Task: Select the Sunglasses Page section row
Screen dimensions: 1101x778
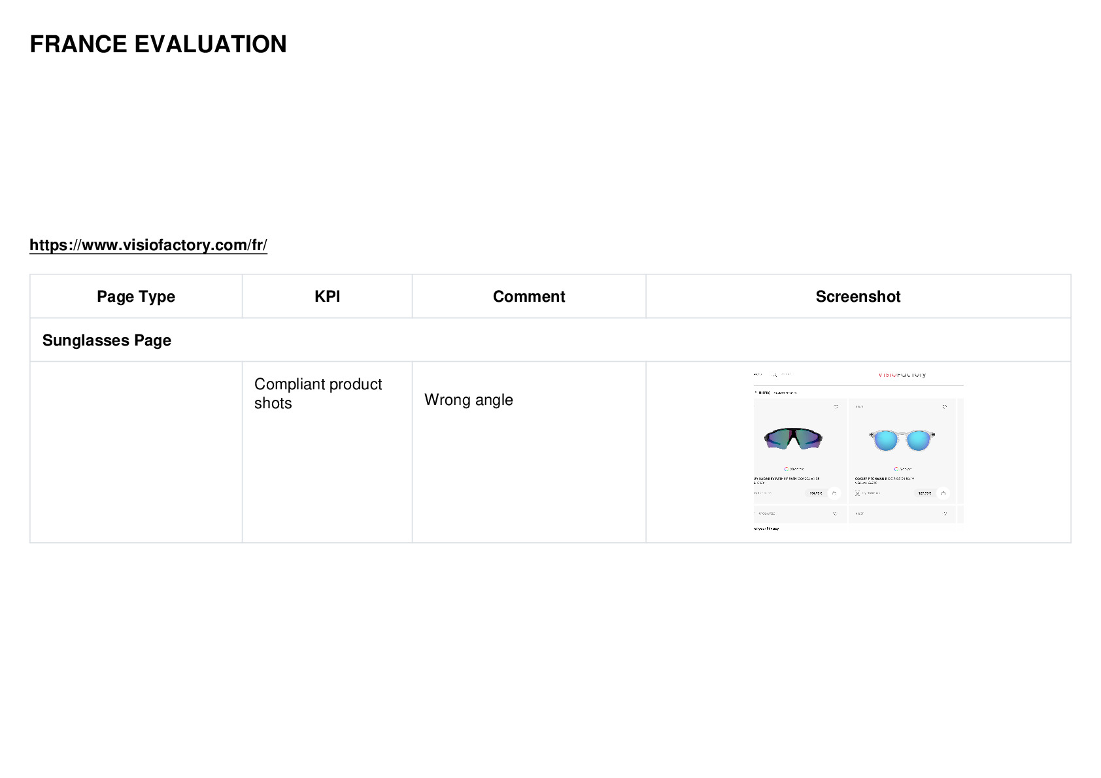Action: pyautogui.click(x=550, y=340)
